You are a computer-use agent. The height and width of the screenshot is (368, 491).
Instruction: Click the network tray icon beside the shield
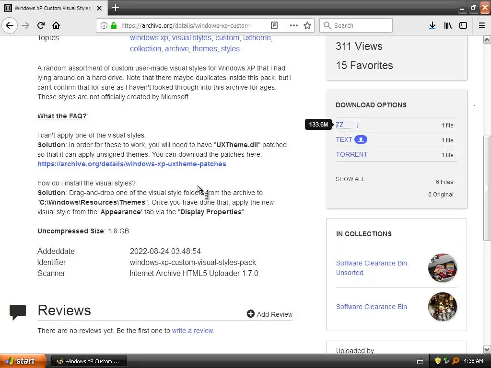click(447, 361)
